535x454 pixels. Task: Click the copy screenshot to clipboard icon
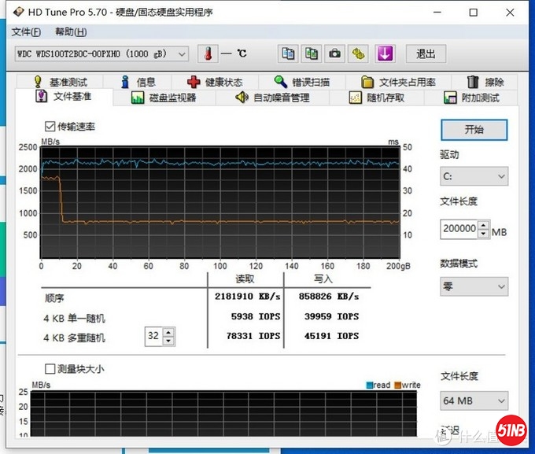[x=312, y=54]
